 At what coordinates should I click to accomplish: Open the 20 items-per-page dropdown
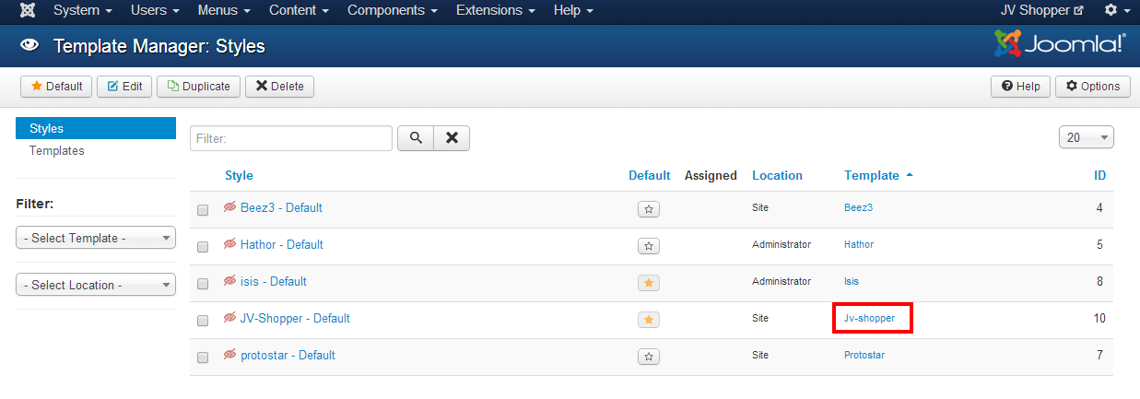click(x=1087, y=137)
